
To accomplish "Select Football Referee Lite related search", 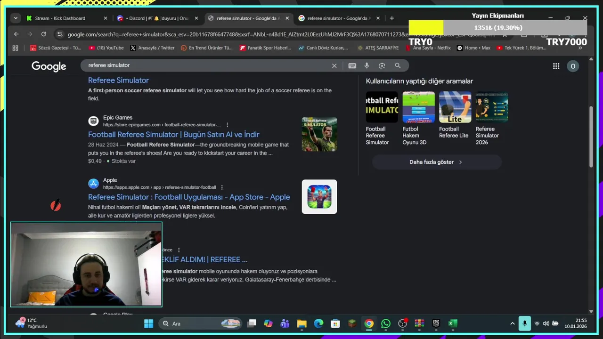I will coord(455,115).
